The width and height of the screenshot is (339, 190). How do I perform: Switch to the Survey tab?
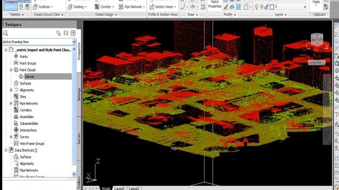[79, 138]
